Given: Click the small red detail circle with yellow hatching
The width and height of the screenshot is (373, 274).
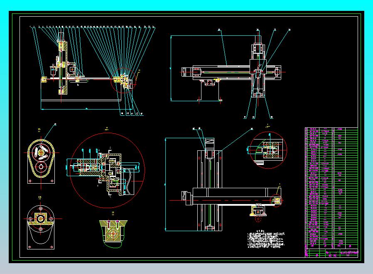Looking at the screenshot, I should click(268, 150).
